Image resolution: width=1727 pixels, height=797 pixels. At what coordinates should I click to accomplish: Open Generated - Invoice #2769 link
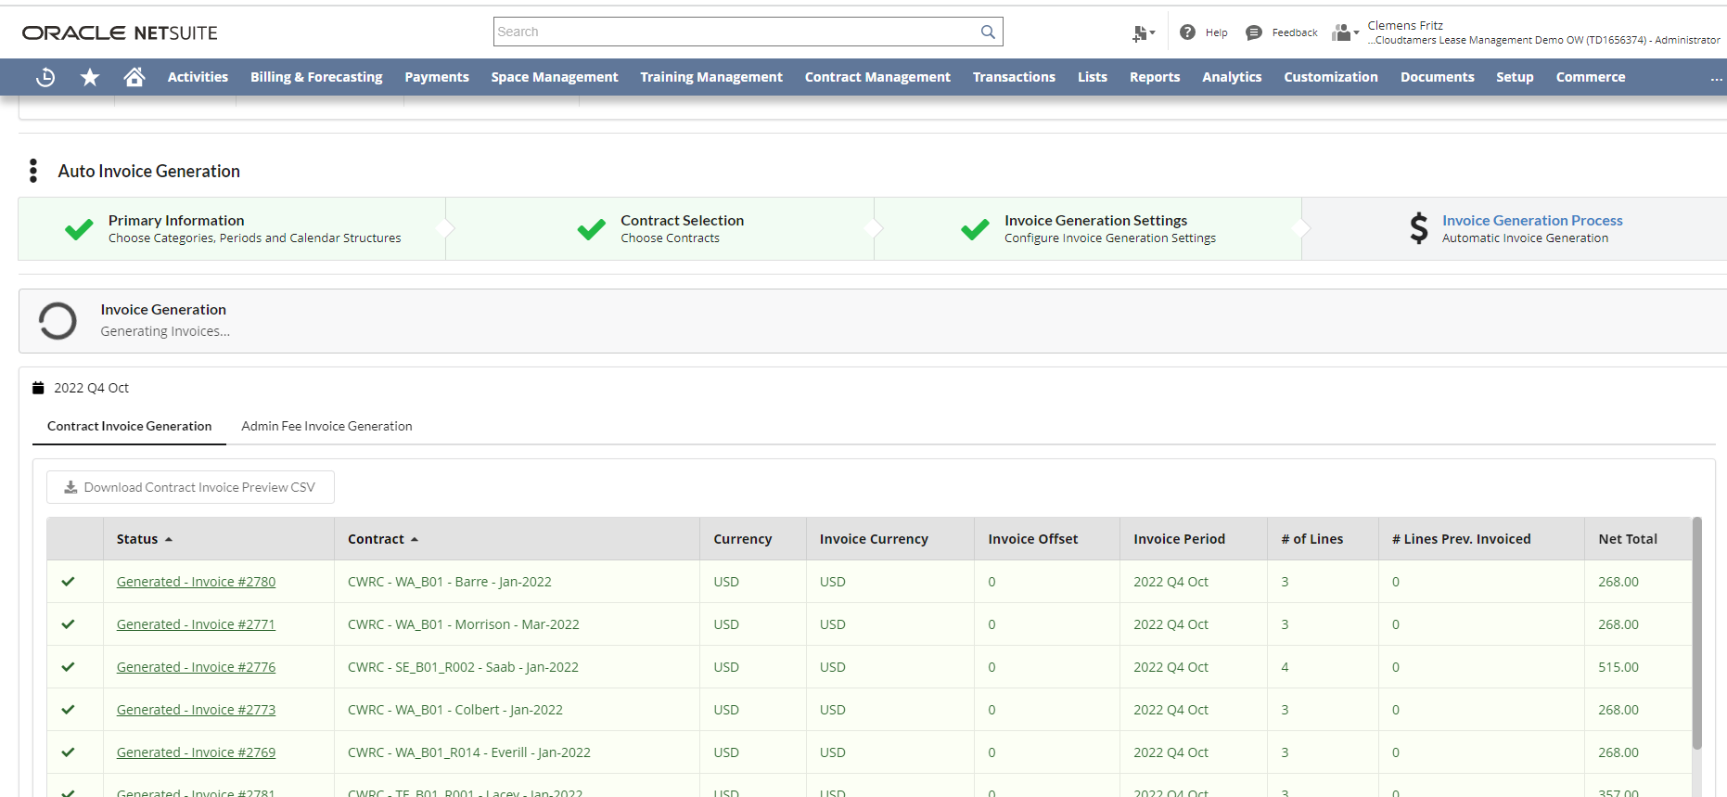pos(196,752)
